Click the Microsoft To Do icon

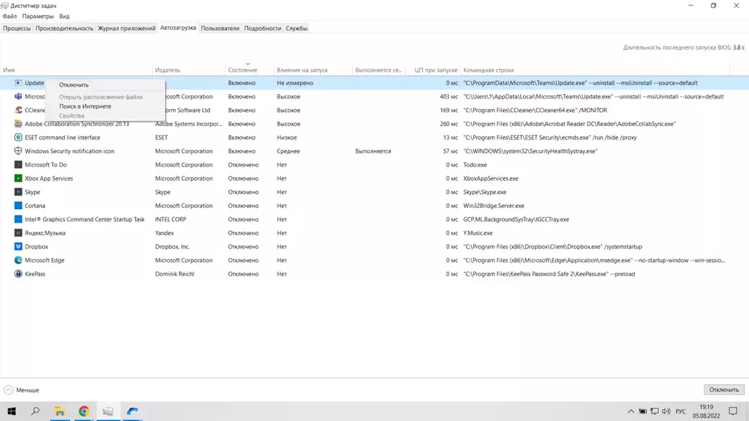tap(18, 164)
